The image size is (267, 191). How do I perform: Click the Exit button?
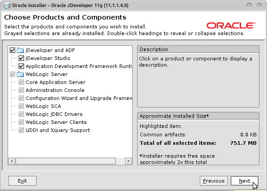pos(22,181)
